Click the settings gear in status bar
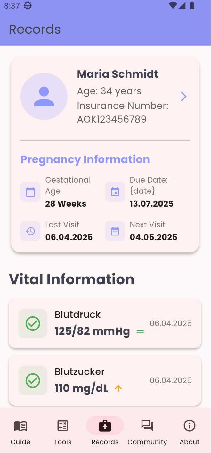Image resolution: width=211 pixels, height=453 pixels. (x=28, y=5)
